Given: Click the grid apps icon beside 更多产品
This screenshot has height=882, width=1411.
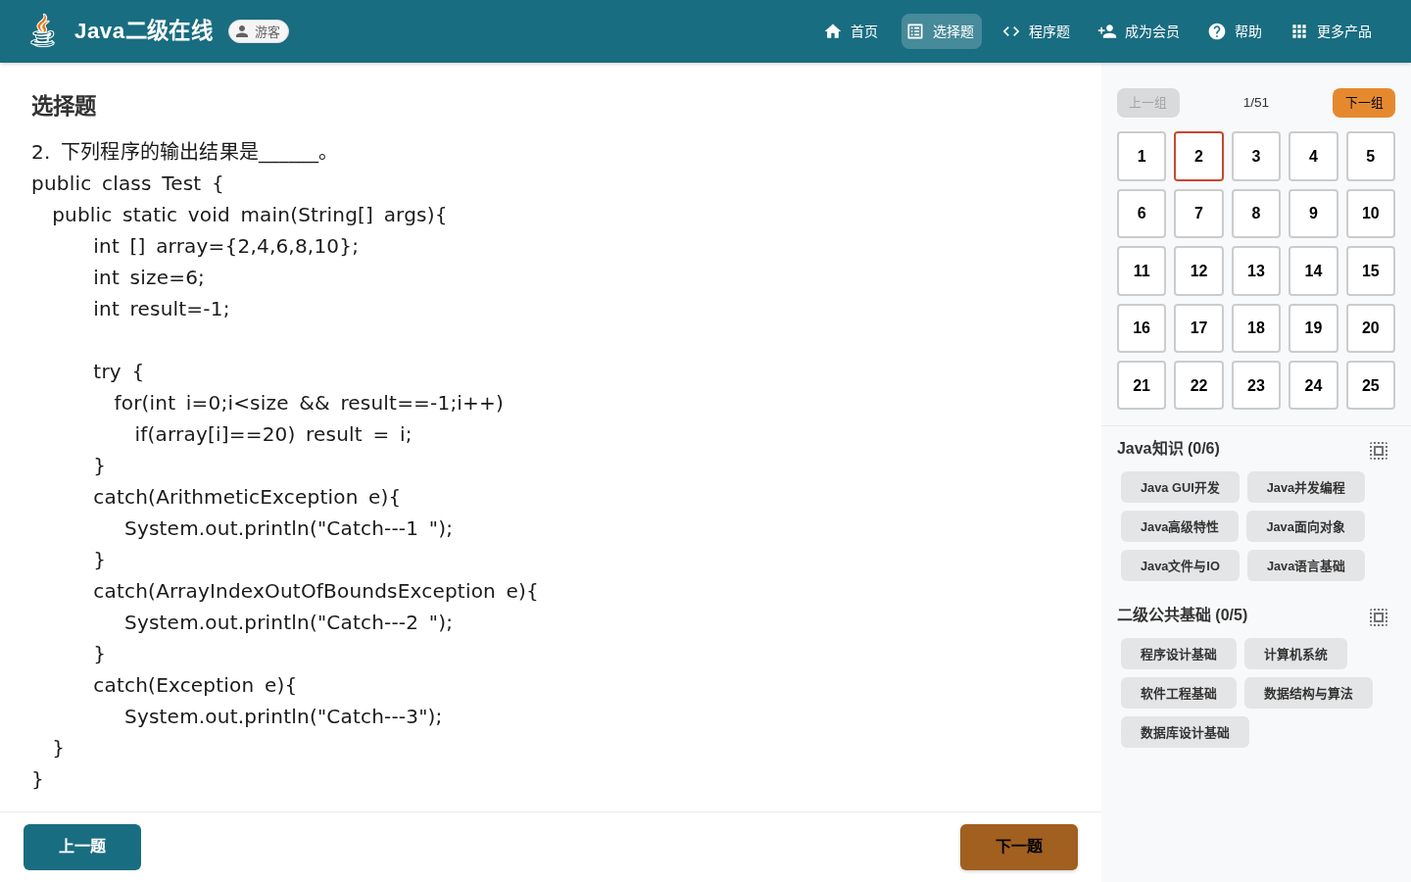Looking at the screenshot, I should [x=1299, y=31].
